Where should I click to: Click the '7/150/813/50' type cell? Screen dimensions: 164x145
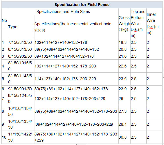click(21, 43)
